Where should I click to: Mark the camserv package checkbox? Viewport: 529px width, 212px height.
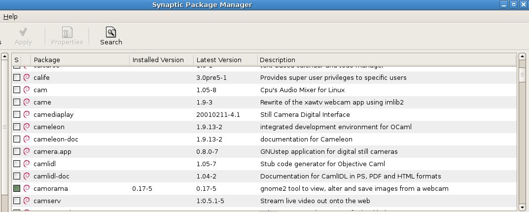pyautogui.click(x=17, y=201)
